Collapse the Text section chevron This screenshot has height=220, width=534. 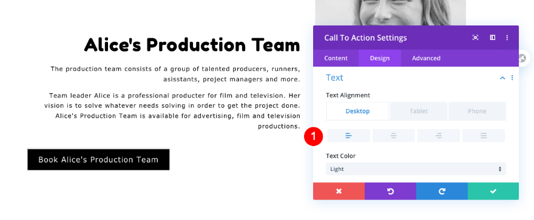point(502,78)
